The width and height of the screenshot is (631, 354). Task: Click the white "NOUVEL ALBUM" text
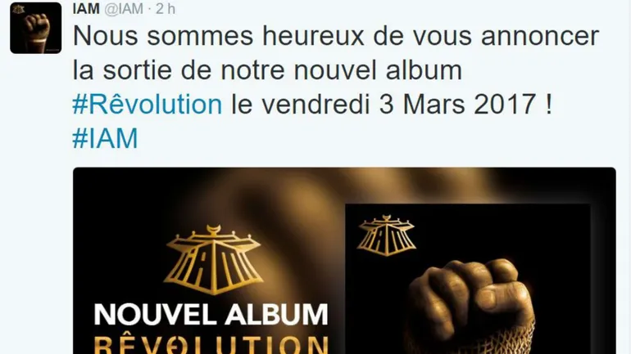211,314
